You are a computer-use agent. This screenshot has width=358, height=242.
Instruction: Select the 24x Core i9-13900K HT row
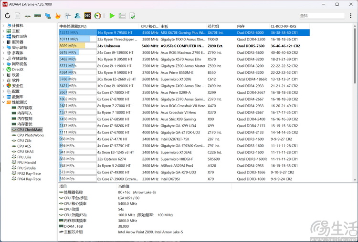click(184, 52)
